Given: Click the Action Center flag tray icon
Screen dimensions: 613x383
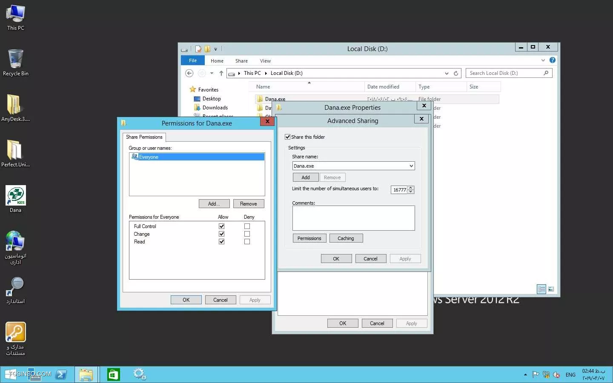Looking at the screenshot, I should [536, 375].
